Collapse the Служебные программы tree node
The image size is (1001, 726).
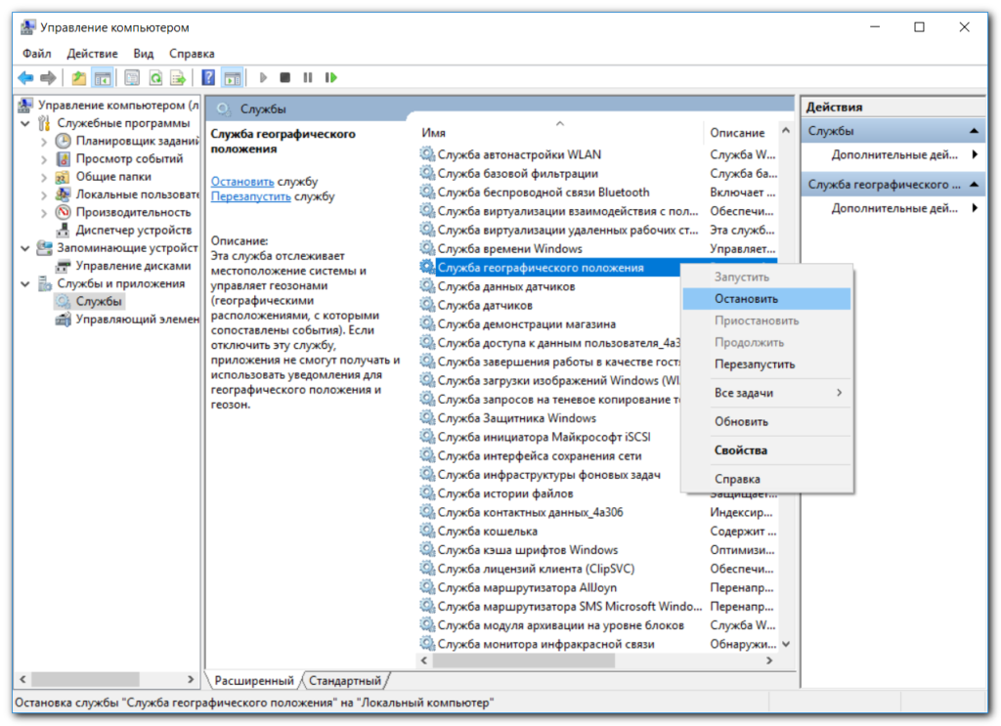pos(24,123)
